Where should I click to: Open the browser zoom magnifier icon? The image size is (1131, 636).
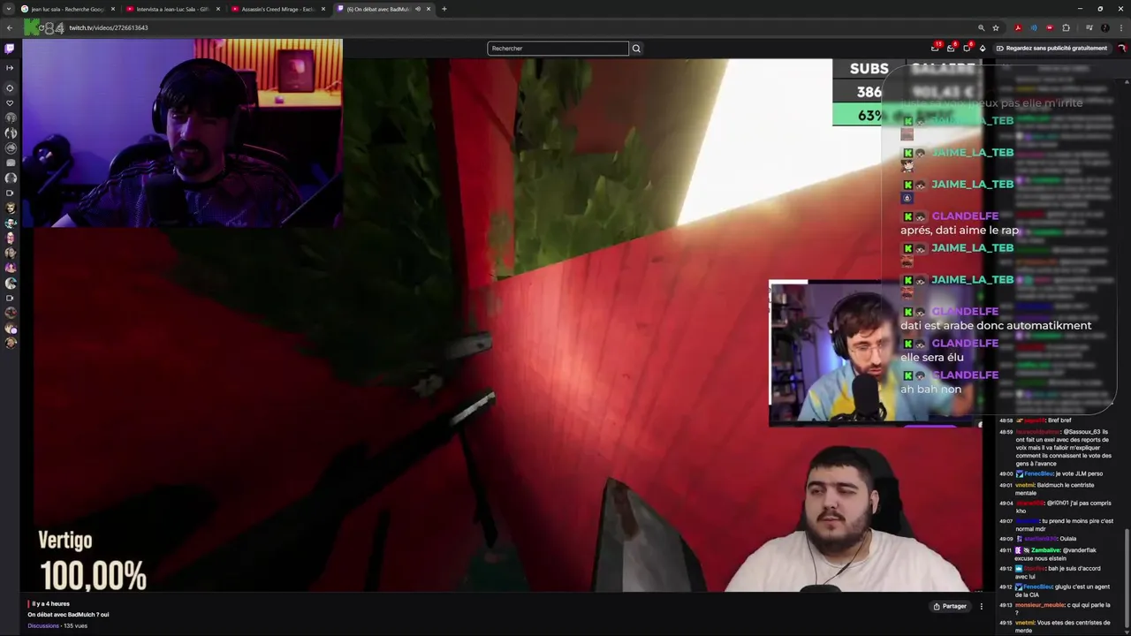coord(981,27)
